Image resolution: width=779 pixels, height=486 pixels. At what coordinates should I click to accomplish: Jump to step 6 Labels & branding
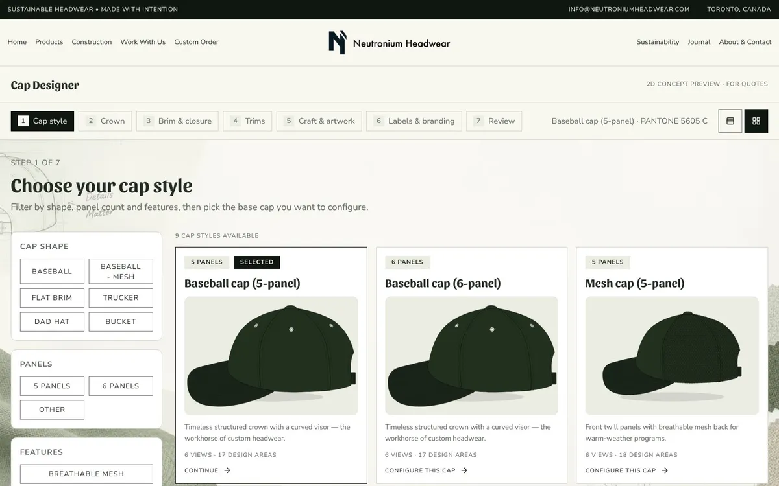click(414, 121)
